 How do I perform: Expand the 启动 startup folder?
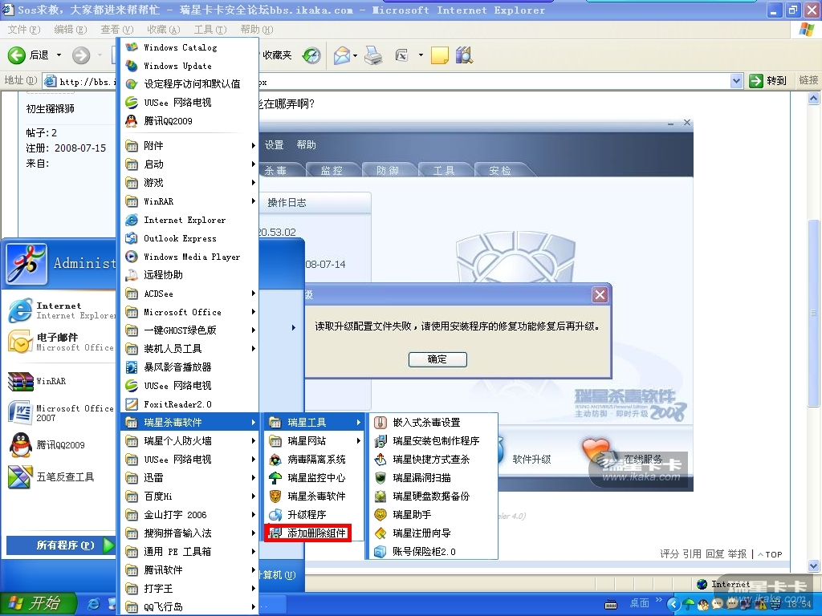[189, 164]
